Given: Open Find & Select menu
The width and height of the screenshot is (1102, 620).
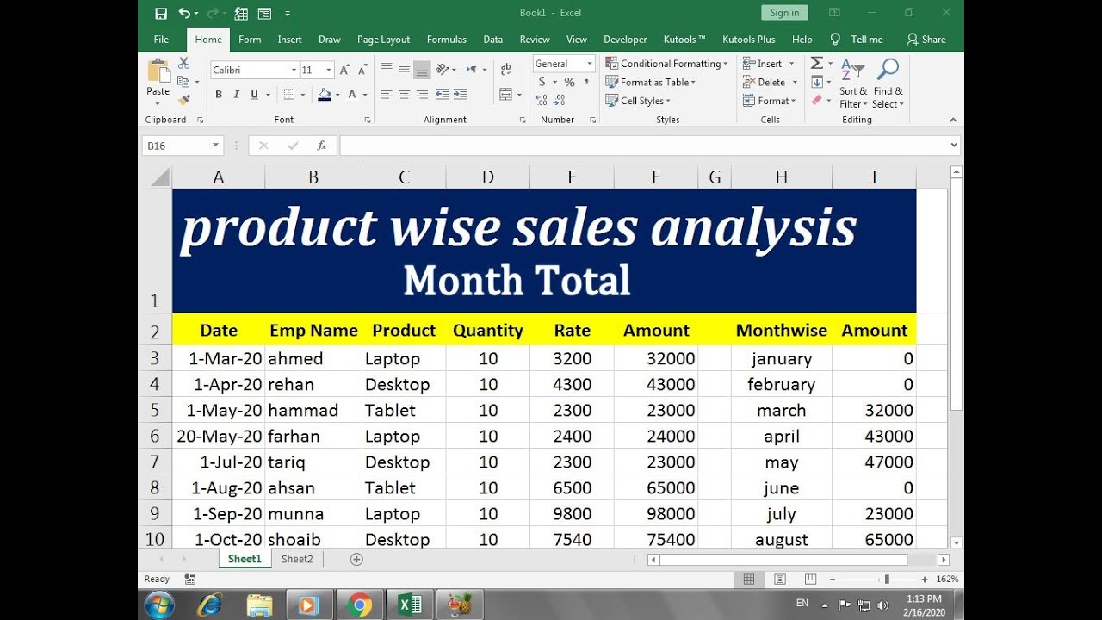Looking at the screenshot, I should pyautogui.click(x=888, y=84).
